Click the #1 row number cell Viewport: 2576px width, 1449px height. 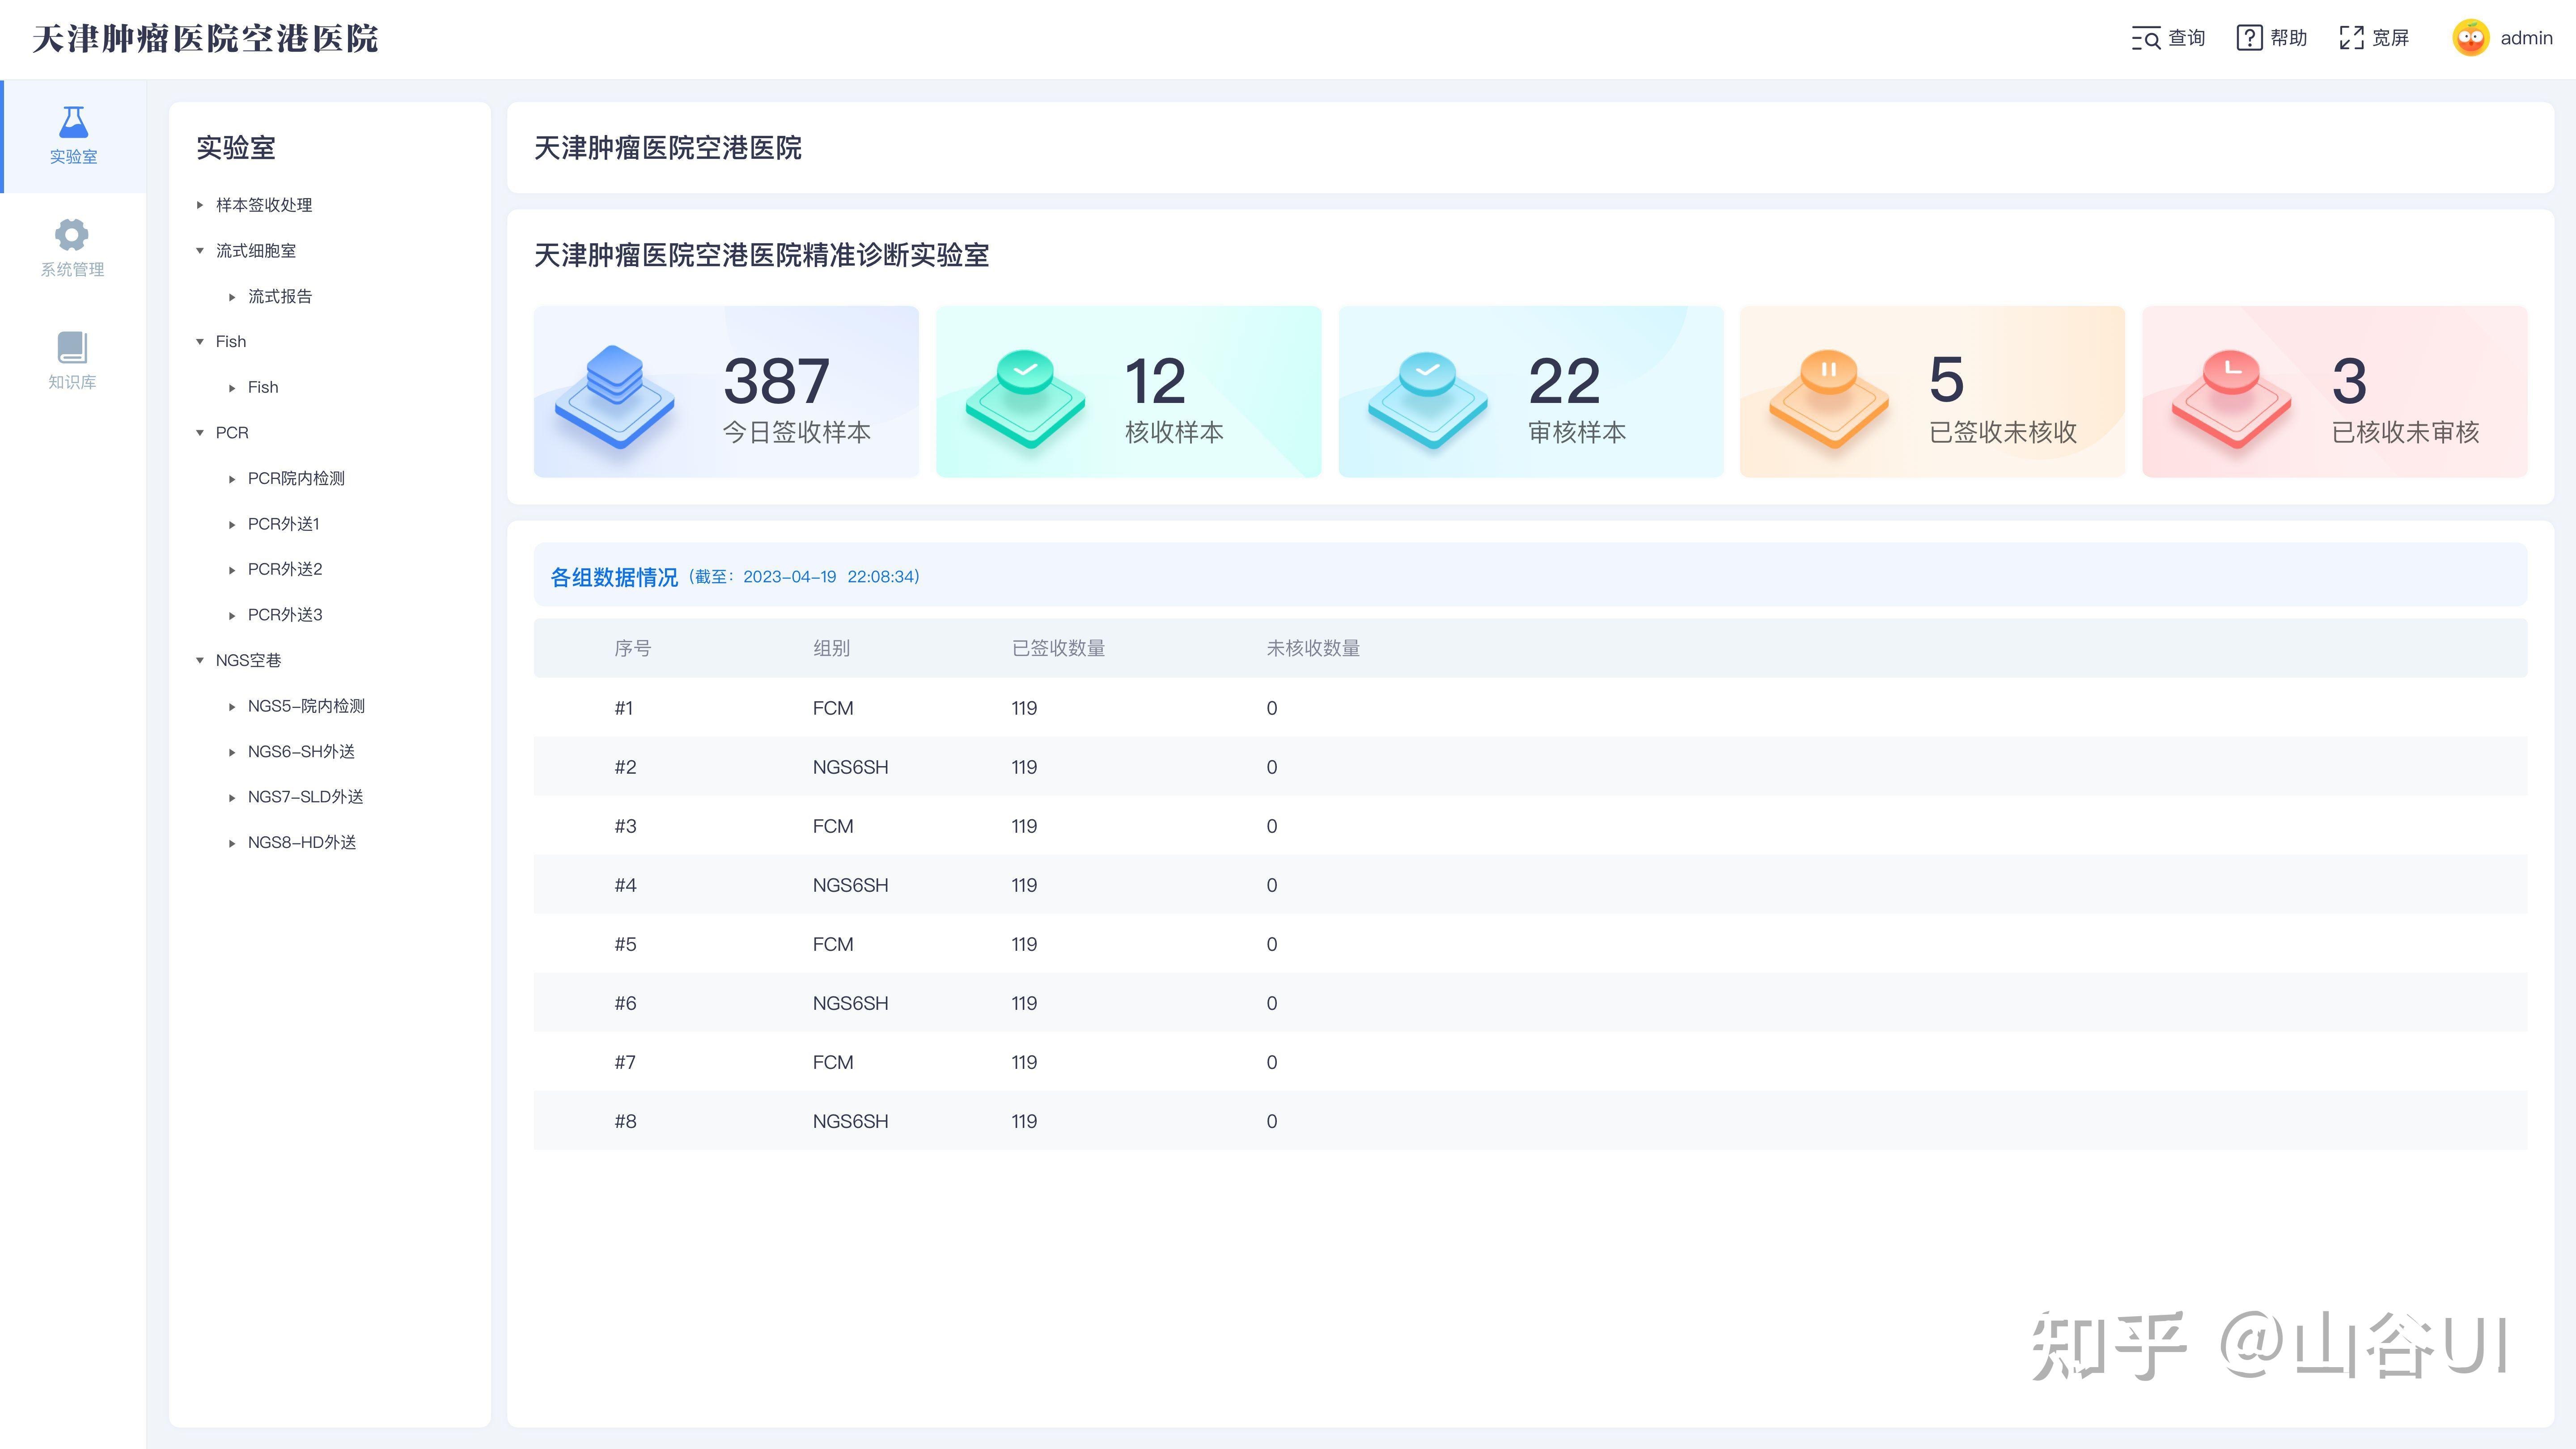[624, 709]
